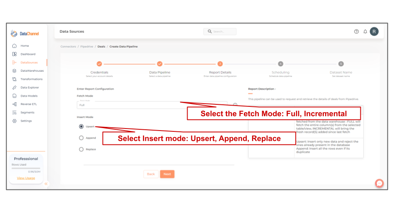
Task: Click the Credentials step checkmark
Action: pos(99,64)
